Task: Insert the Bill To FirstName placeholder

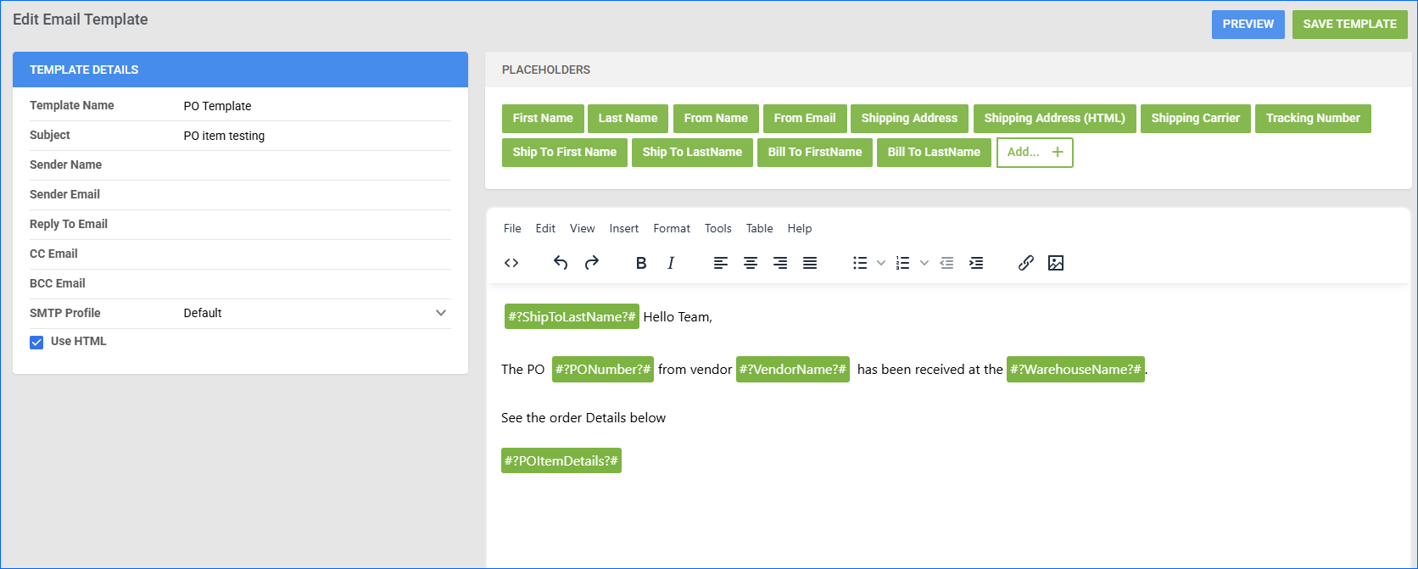Action: pyautogui.click(x=815, y=153)
